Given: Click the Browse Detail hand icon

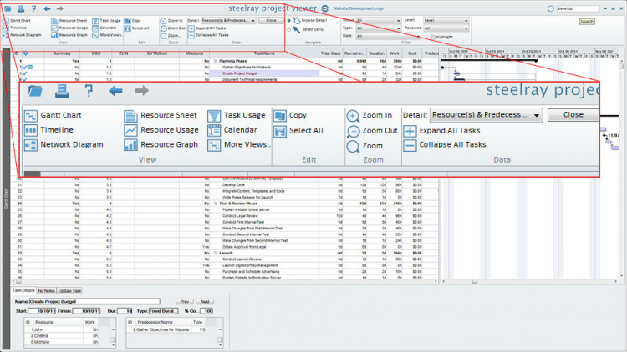Looking at the screenshot, I should pyautogui.click(x=296, y=20).
